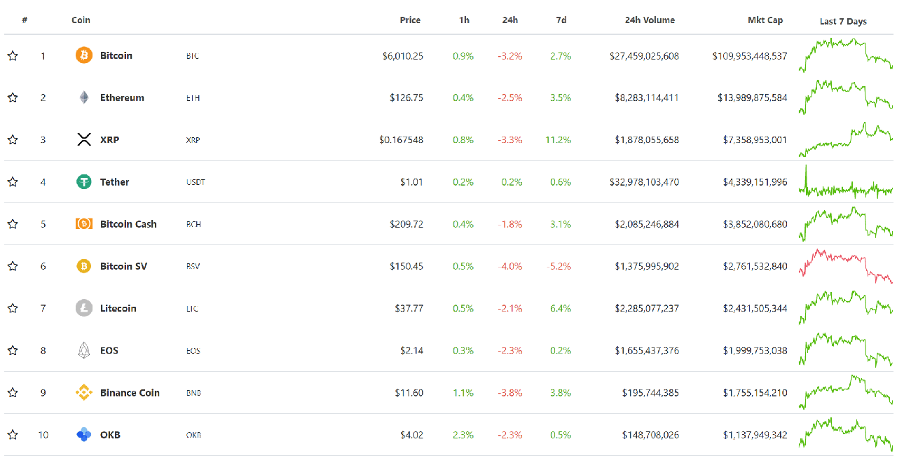The width and height of the screenshot is (897, 458).
Task: Sort by the # rank column header
Action: pos(25,20)
